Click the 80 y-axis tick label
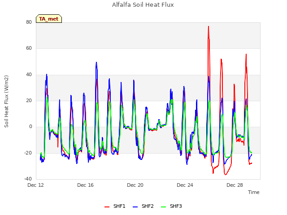 [29, 22]
